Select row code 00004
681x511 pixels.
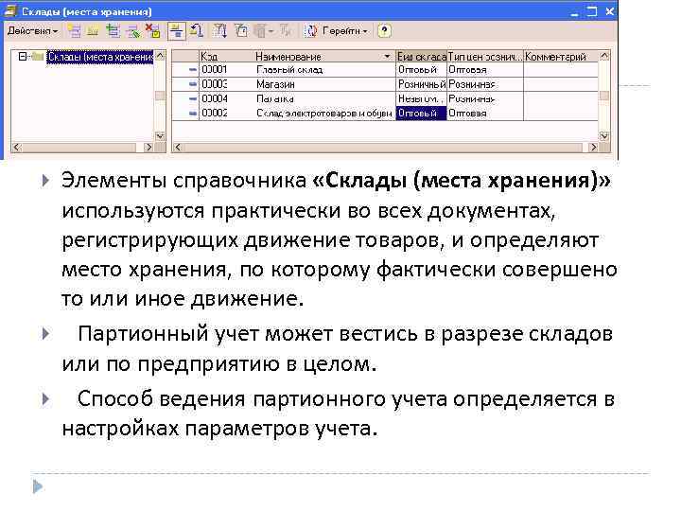pyautogui.click(x=215, y=98)
